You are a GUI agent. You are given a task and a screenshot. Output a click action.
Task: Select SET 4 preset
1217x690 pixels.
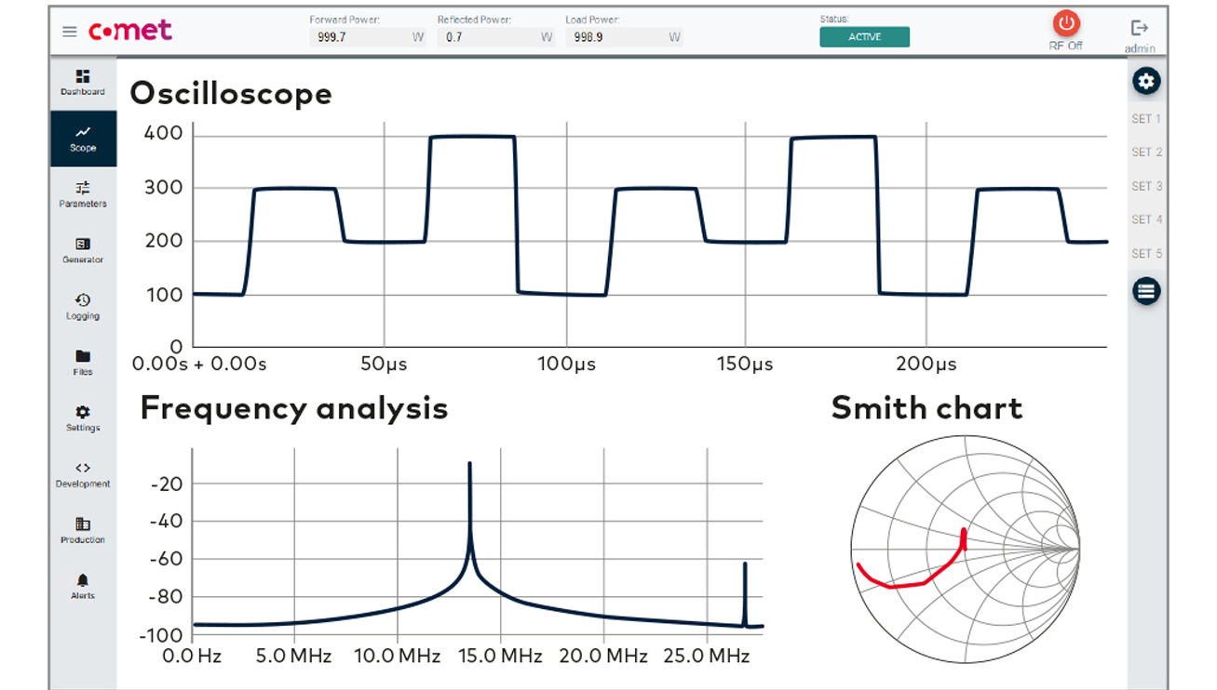pos(1146,219)
